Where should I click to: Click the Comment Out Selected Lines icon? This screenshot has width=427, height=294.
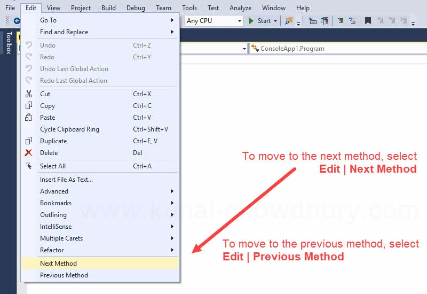[341, 21]
